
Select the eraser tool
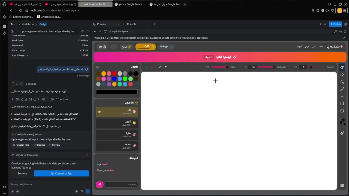pyautogui.click(x=342, y=75)
